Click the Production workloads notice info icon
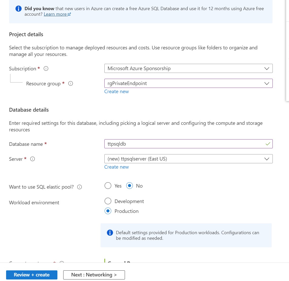The width and height of the screenshot is (289, 281). (110, 233)
